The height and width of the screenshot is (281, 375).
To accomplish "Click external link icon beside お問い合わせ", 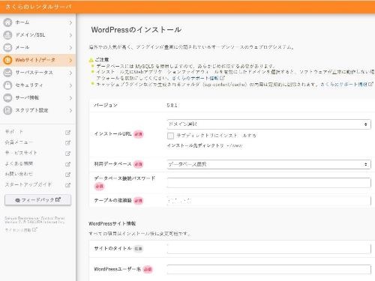I will 67,175.
